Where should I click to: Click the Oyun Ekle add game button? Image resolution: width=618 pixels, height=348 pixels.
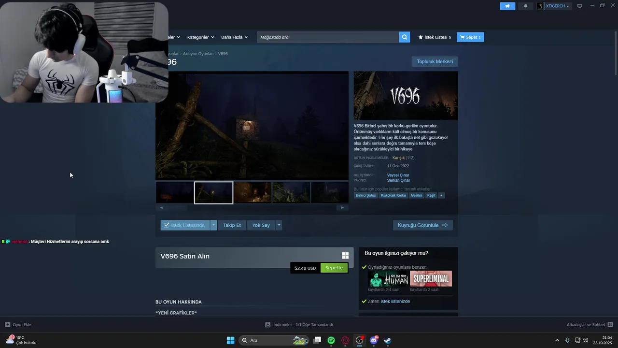[x=18, y=325]
